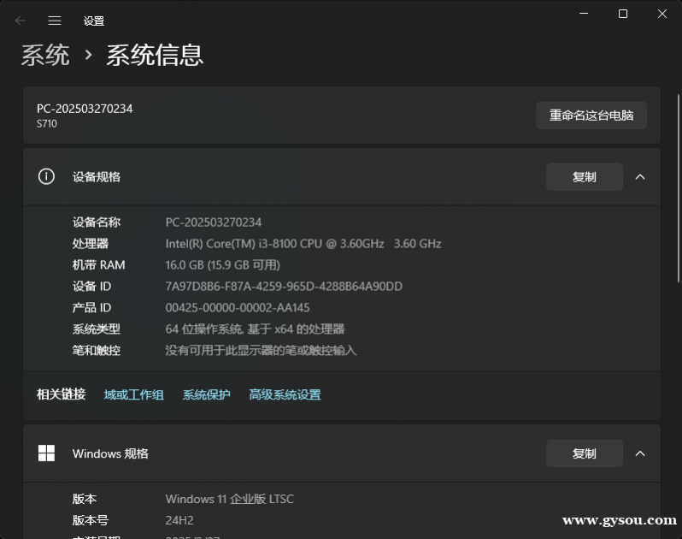
Task: Click the 设备 ID label
Action: point(91,287)
